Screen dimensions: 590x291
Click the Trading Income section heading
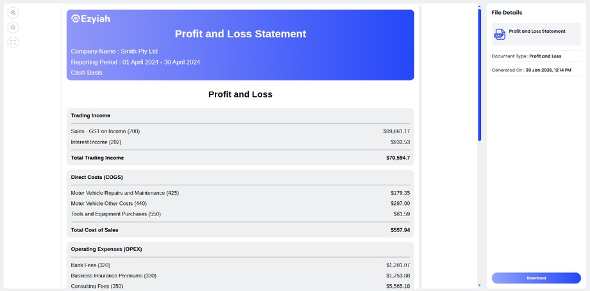tap(90, 115)
